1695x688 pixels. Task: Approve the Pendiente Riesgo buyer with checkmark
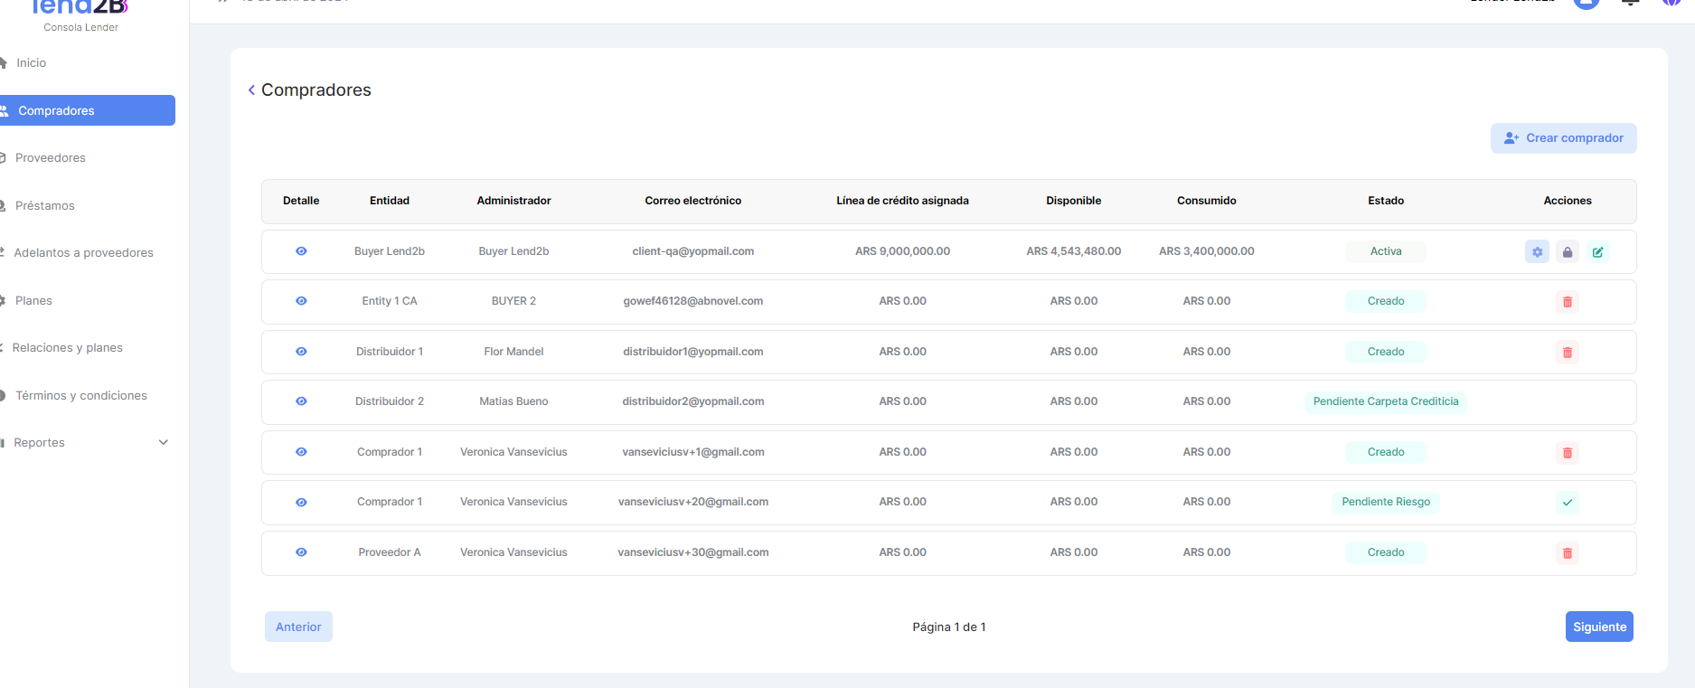tap(1568, 503)
